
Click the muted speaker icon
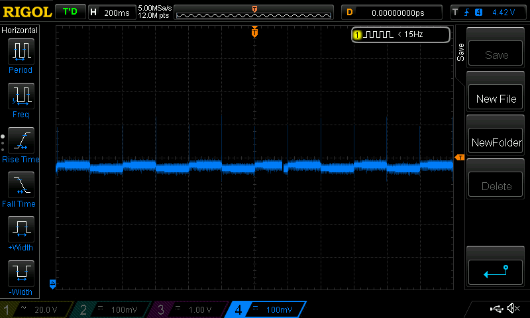click(513, 309)
